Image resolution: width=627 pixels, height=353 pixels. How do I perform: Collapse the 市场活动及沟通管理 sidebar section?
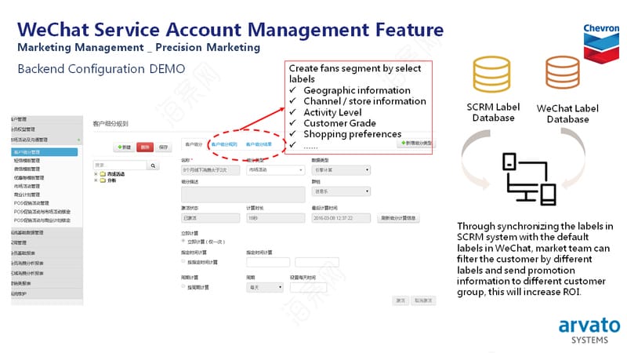(x=45, y=140)
